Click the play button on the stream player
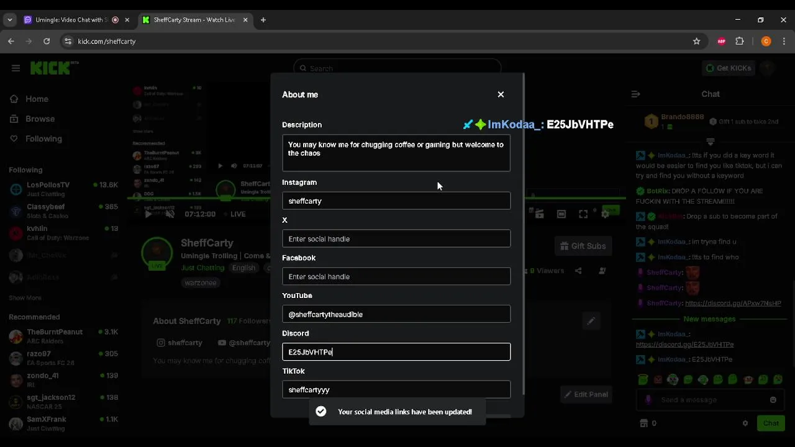This screenshot has height=447, width=795. click(x=148, y=214)
